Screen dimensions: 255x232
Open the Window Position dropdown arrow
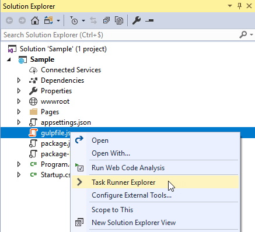[x=230, y=6]
